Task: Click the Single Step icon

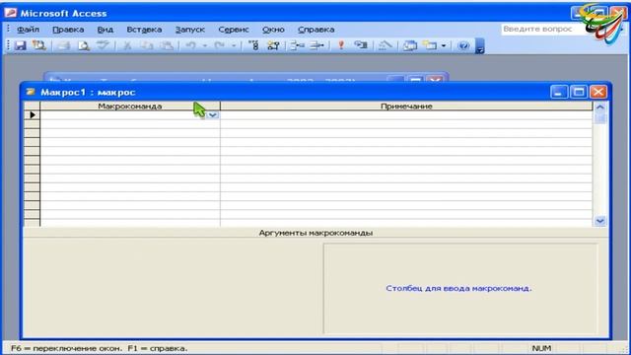Action: (x=361, y=45)
